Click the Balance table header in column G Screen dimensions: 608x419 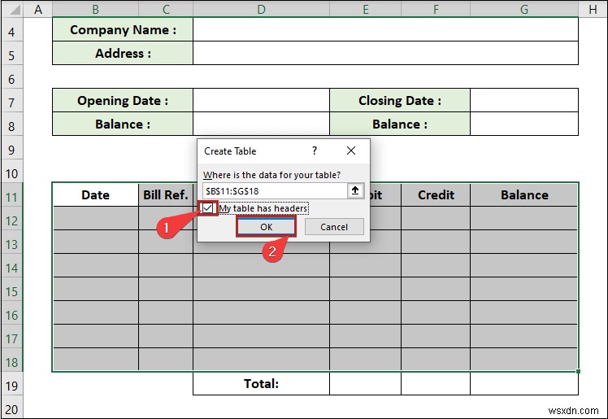[x=524, y=194]
